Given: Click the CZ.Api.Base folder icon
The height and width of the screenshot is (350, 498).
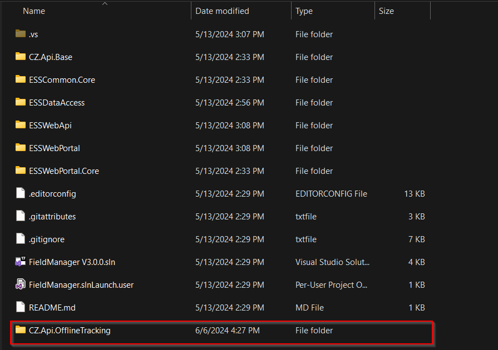Looking at the screenshot, I should pos(21,56).
